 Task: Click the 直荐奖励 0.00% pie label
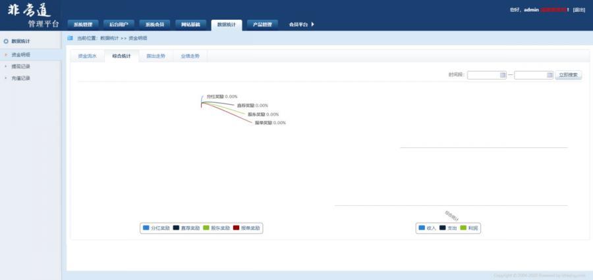click(252, 105)
